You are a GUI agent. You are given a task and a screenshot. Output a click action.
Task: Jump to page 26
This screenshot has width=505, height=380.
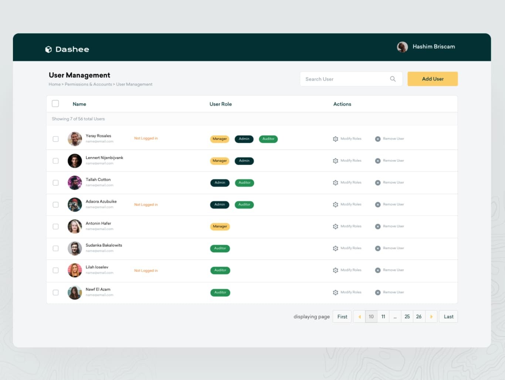pyautogui.click(x=418, y=317)
